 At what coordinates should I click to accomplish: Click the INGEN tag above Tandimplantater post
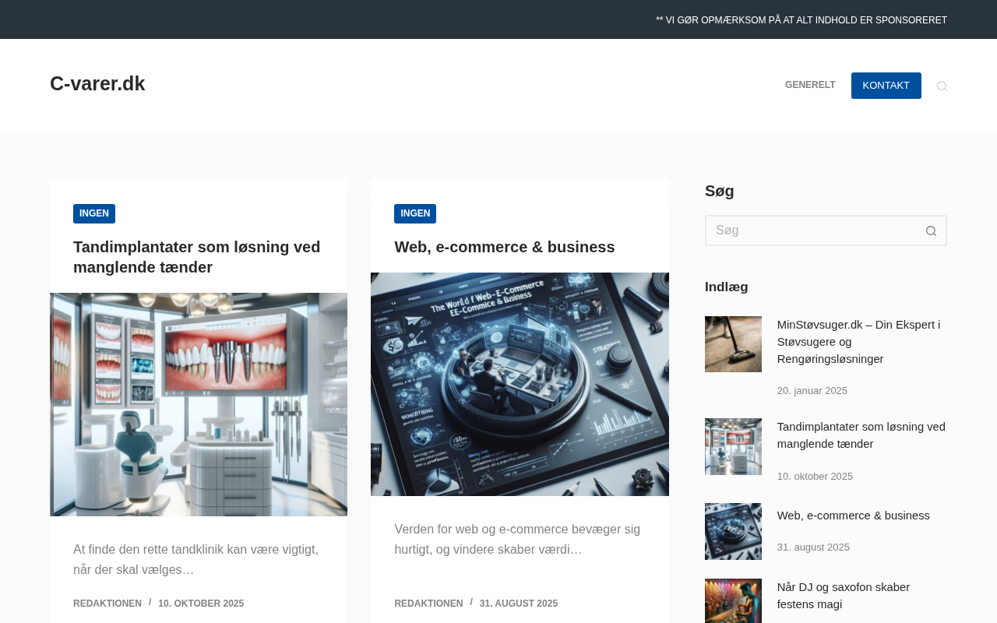coord(94,213)
